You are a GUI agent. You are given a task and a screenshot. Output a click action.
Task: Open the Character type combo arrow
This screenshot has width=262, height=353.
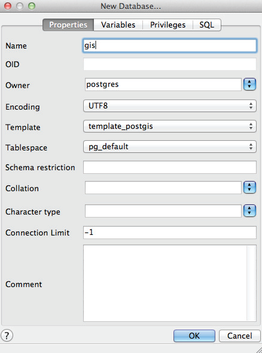coord(249,211)
